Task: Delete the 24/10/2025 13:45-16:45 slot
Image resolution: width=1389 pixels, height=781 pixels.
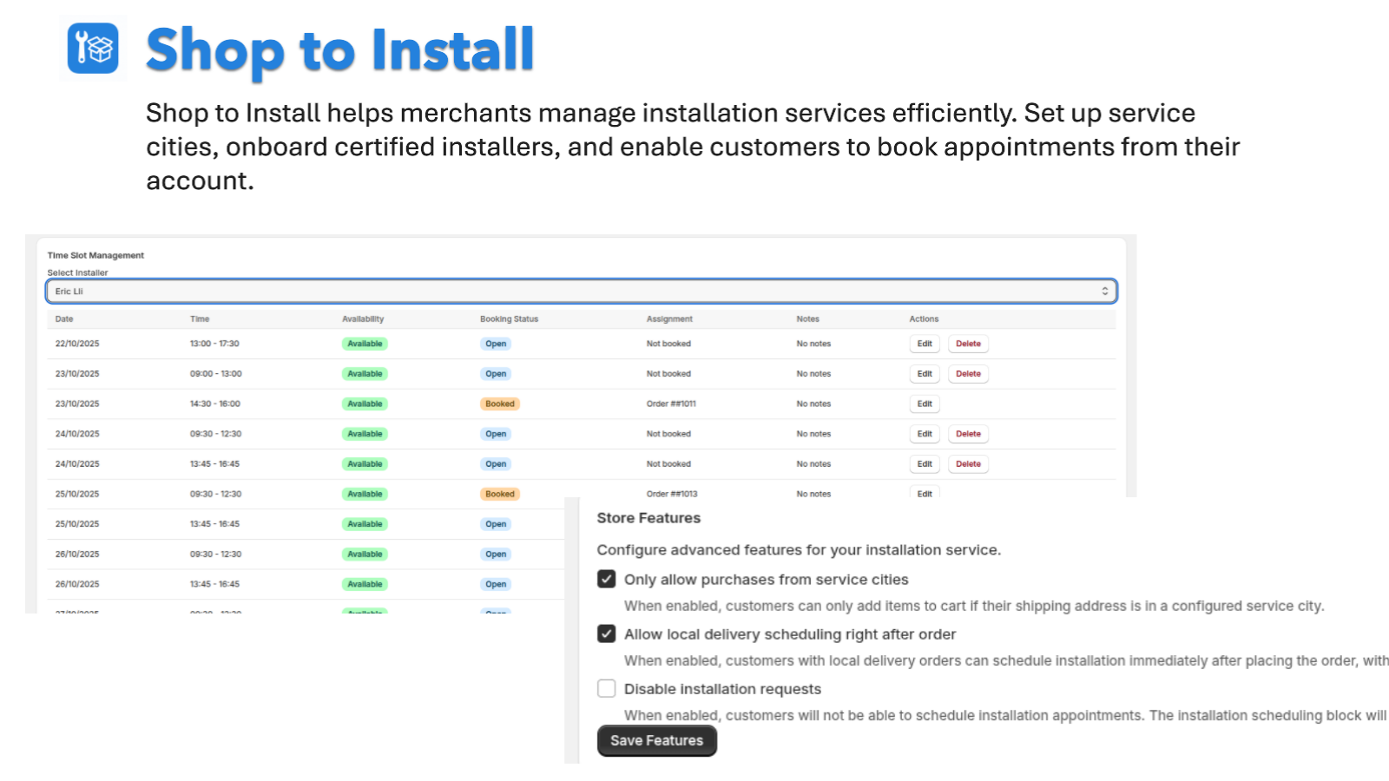Action: coord(968,463)
